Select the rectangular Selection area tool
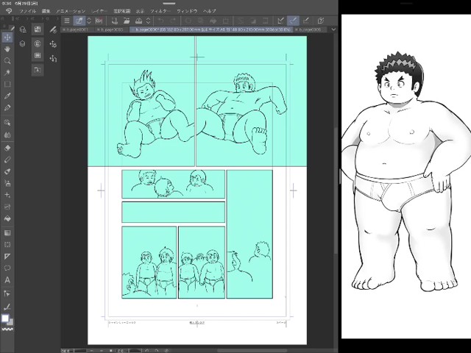The height and width of the screenshot is (353, 471). point(7,85)
